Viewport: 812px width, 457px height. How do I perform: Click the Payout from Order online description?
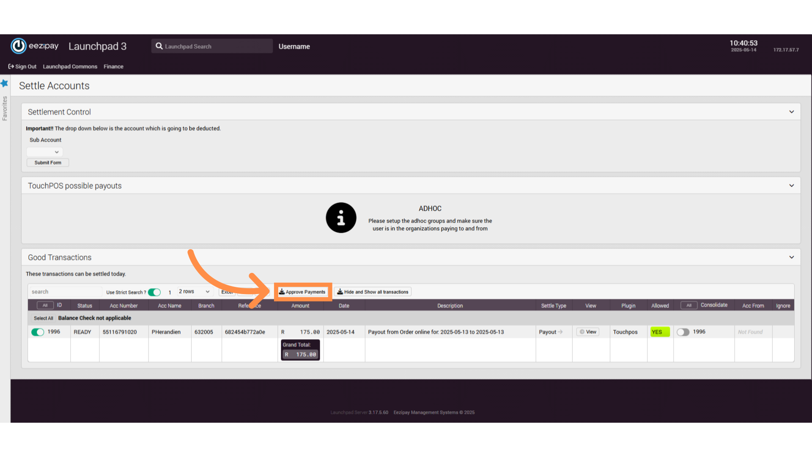click(436, 332)
